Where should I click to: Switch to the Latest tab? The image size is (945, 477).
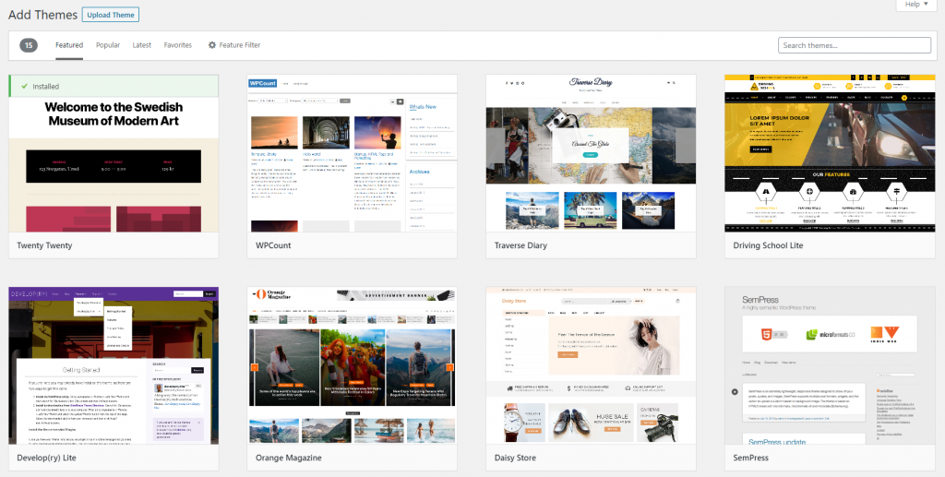tap(141, 45)
